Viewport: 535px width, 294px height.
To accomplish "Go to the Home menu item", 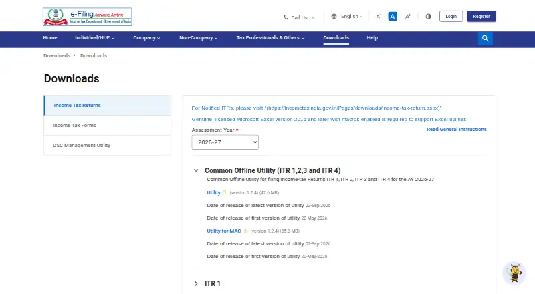I will [x=50, y=38].
